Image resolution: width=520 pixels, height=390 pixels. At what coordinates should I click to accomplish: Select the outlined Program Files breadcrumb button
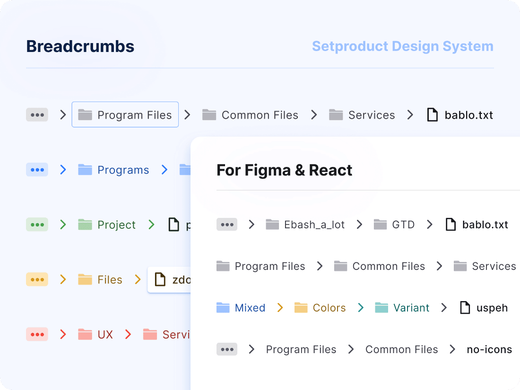point(125,114)
